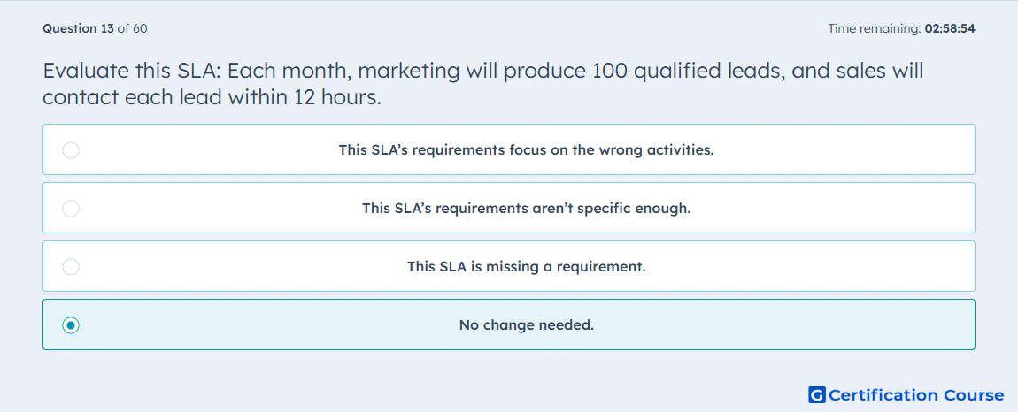Click the highlighted No change needed answer card
Viewport: 1018px width, 412px height.
(x=509, y=324)
